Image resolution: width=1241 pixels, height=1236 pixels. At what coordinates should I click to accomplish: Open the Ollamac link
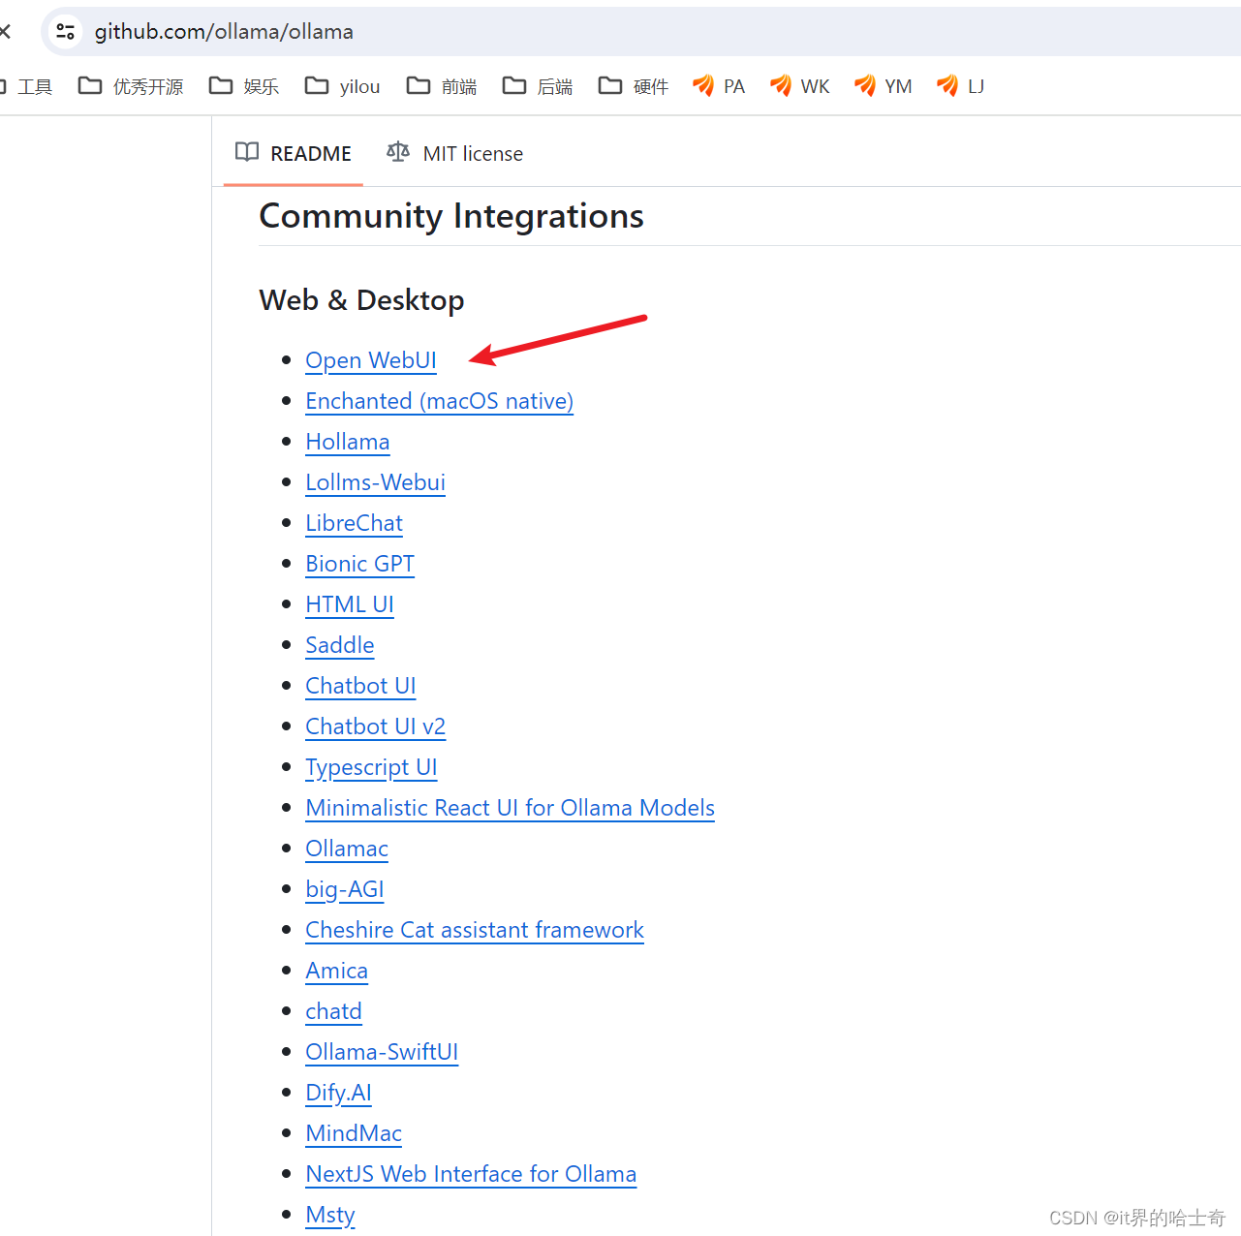(x=346, y=849)
